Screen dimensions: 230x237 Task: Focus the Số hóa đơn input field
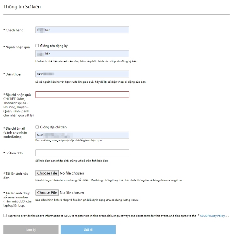click(x=82, y=153)
